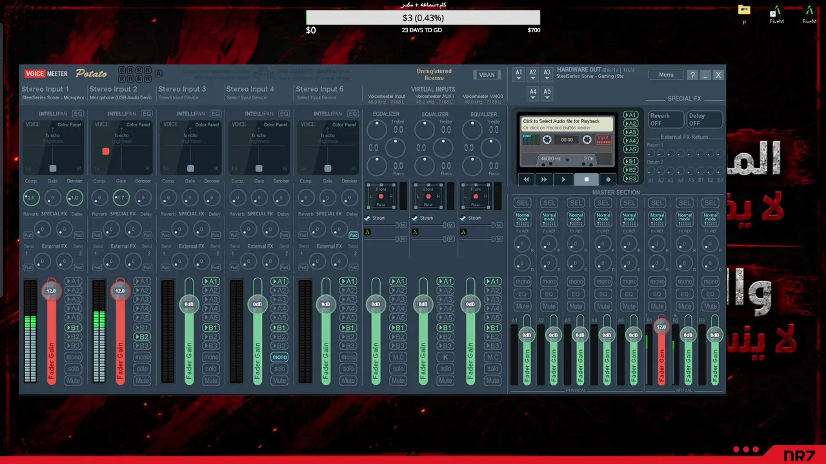Open FiveM shortcut on the desktop
Screen dimensions: 826x464
(x=776, y=14)
